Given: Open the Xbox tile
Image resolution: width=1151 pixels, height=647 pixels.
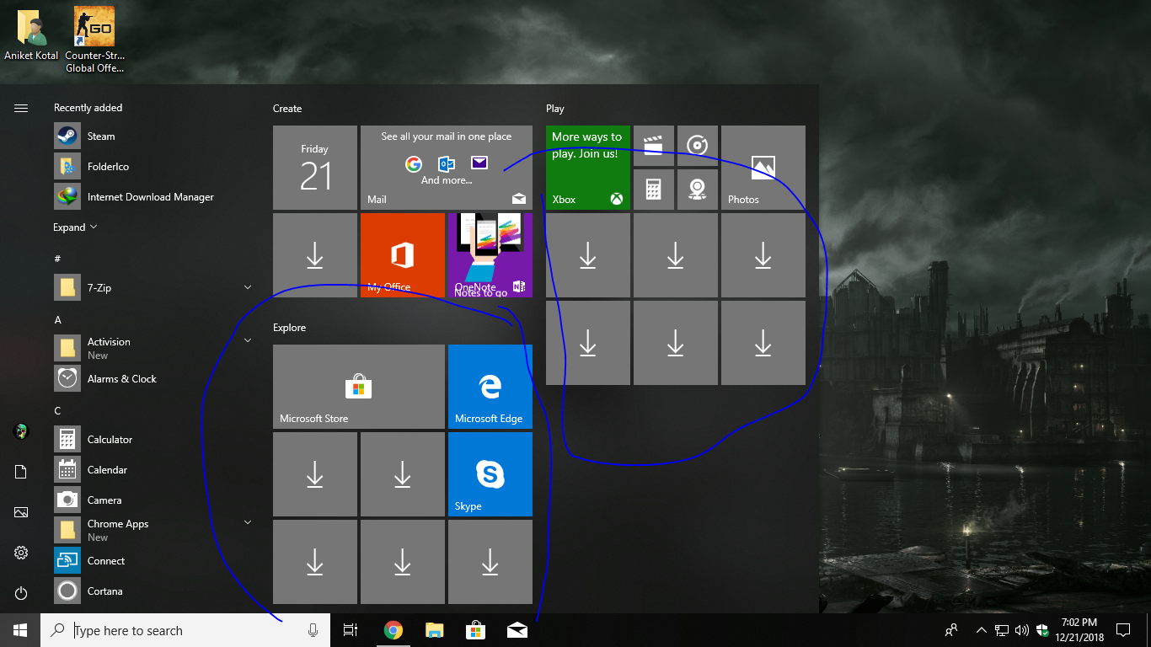Looking at the screenshot, I should 588,168.
